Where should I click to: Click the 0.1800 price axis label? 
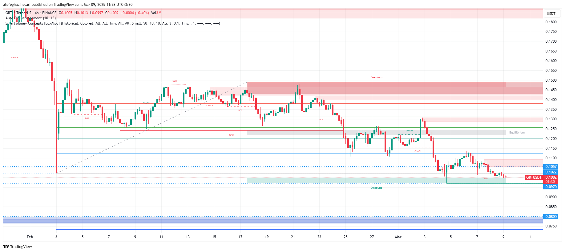point(551,22)
